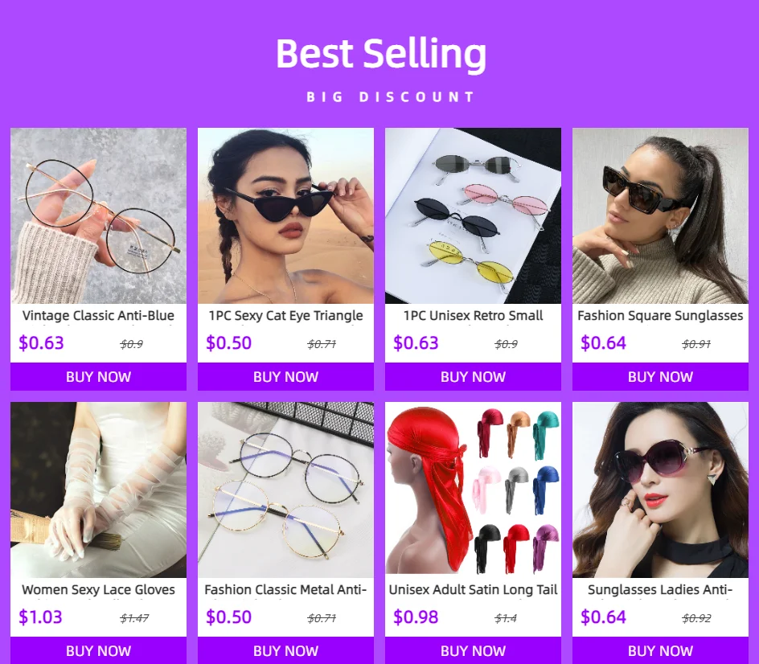The image size is (759, 664).
Task: Click BUY NOW under Cat Eye Triangle sunglasses
Action: [285, 376]
